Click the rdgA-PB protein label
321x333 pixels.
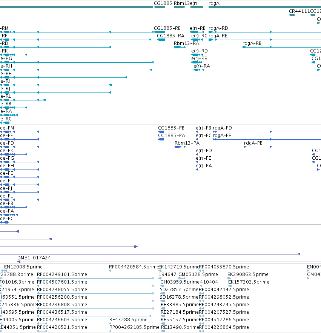click(x=253, y=143)
